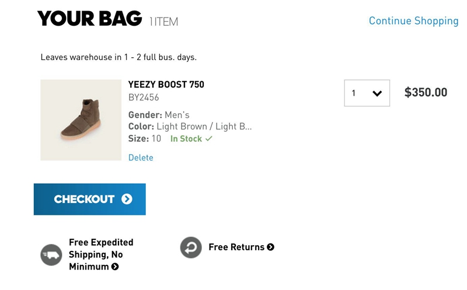Click the YEEZY BOOST 750 product title
This screenshot has height=290, width=467.
[x=166, y=85]
